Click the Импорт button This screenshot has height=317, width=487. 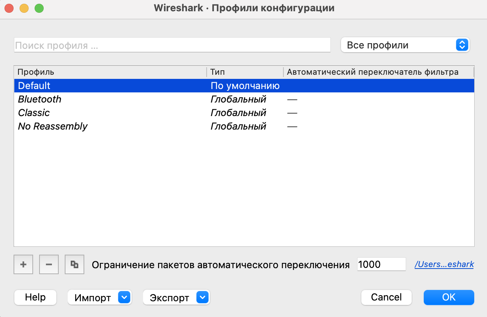[93, 297]
